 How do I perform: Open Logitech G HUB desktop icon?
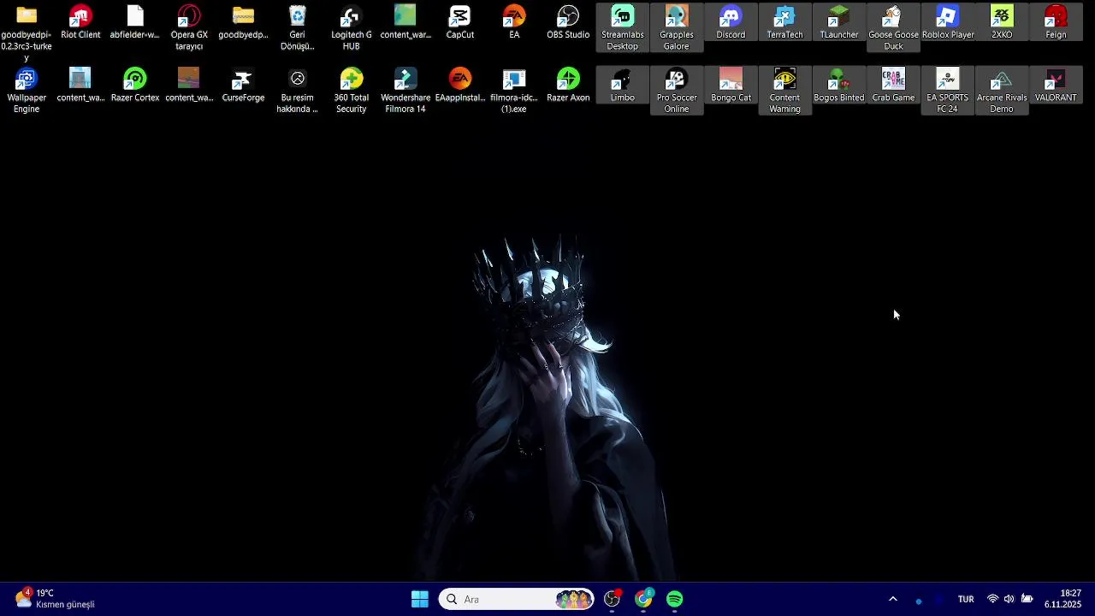coord(351,27)
